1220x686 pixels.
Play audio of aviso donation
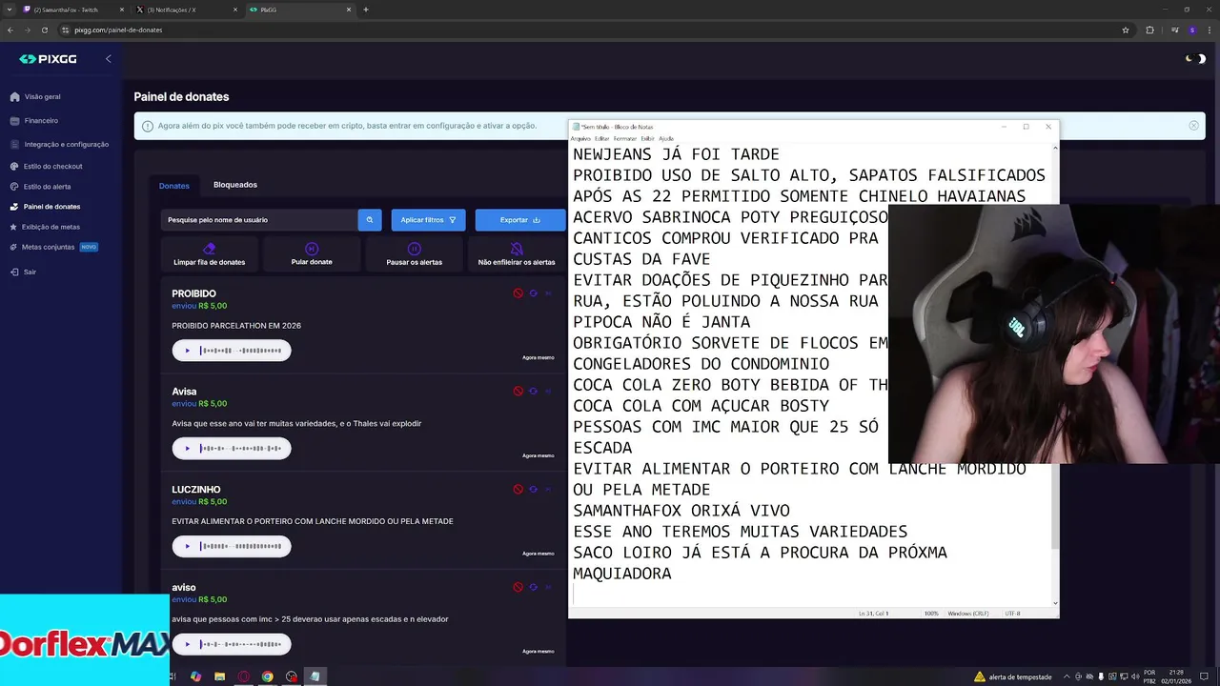tap(187, 644)
